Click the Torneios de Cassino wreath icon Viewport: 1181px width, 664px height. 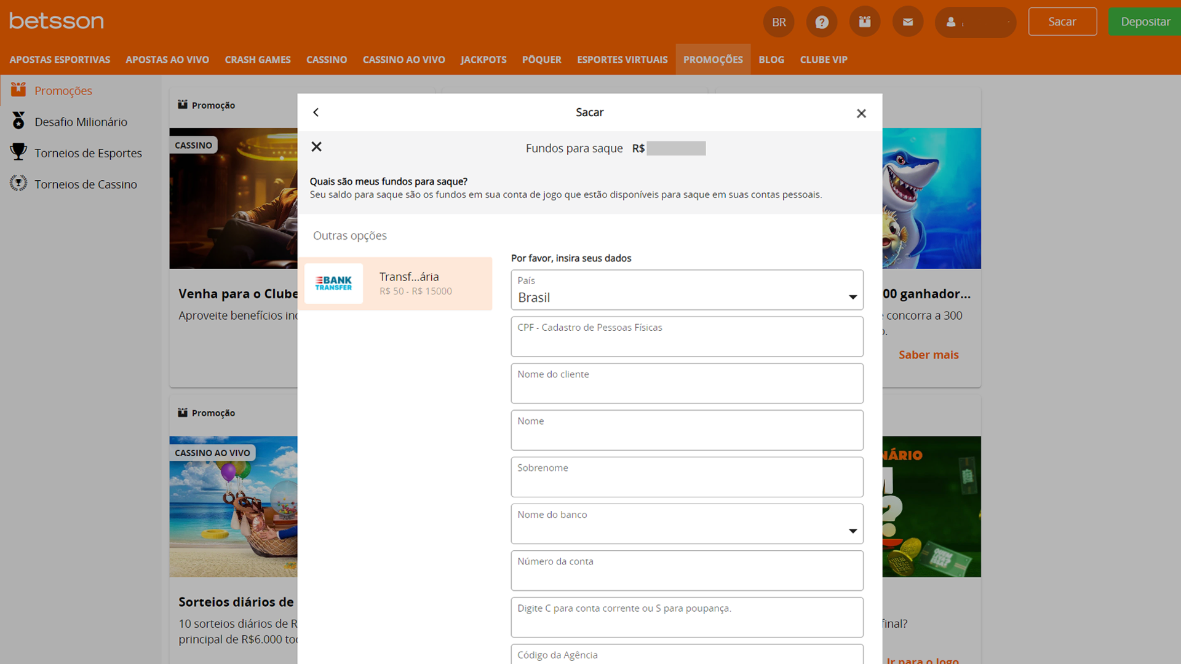click(x=18, y=183)
